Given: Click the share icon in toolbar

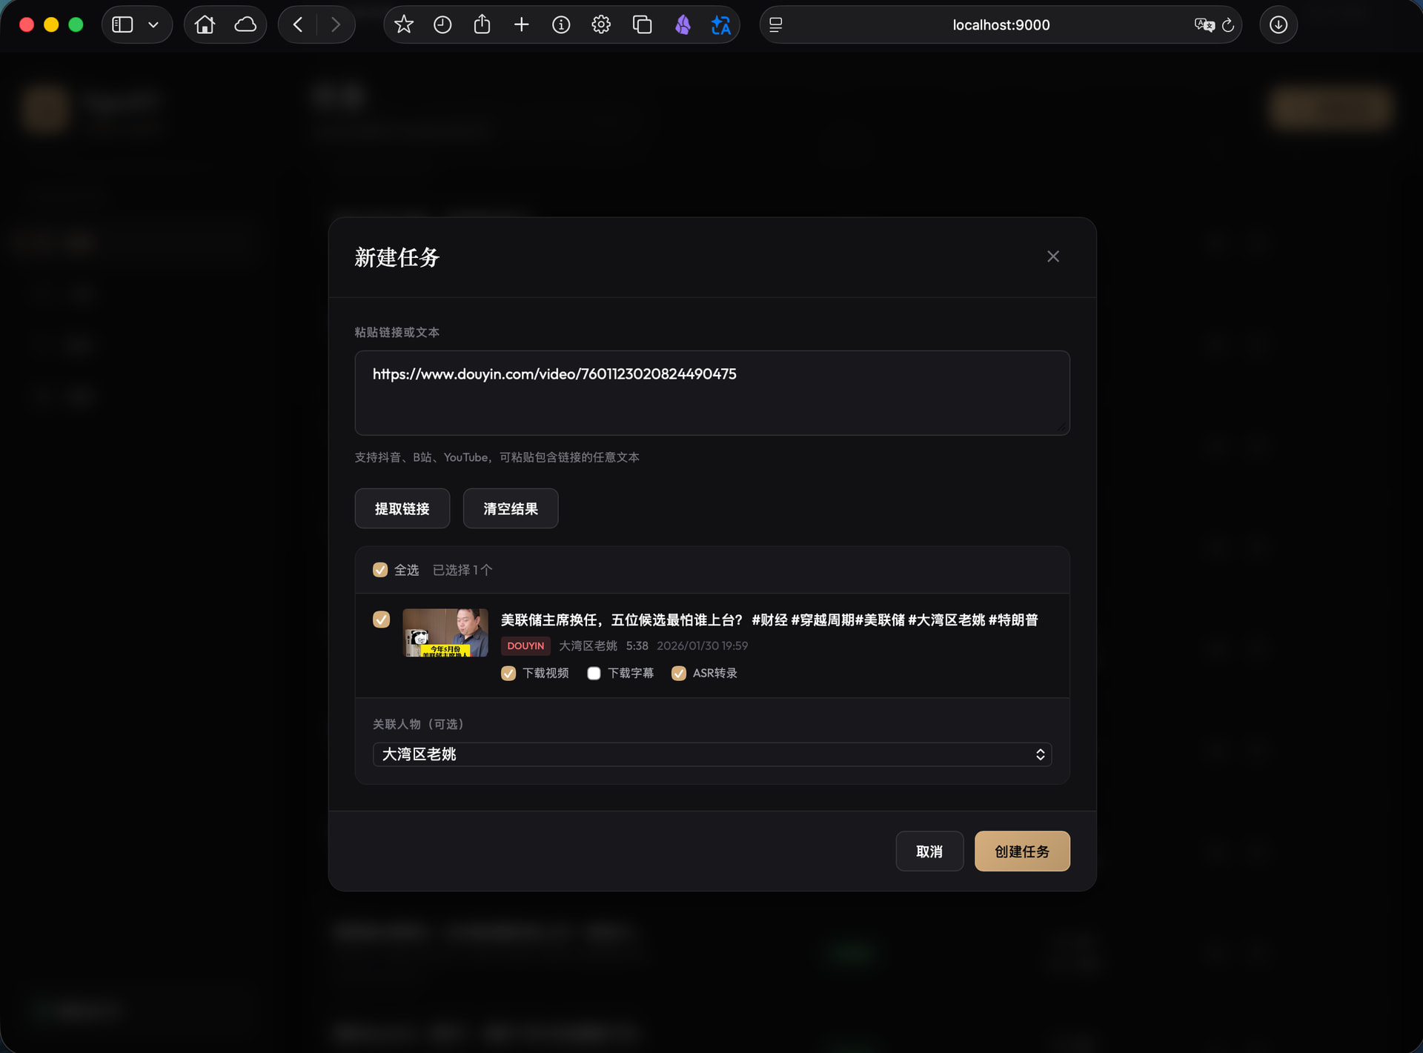Looking at the screenshot, I should point(482,24).
